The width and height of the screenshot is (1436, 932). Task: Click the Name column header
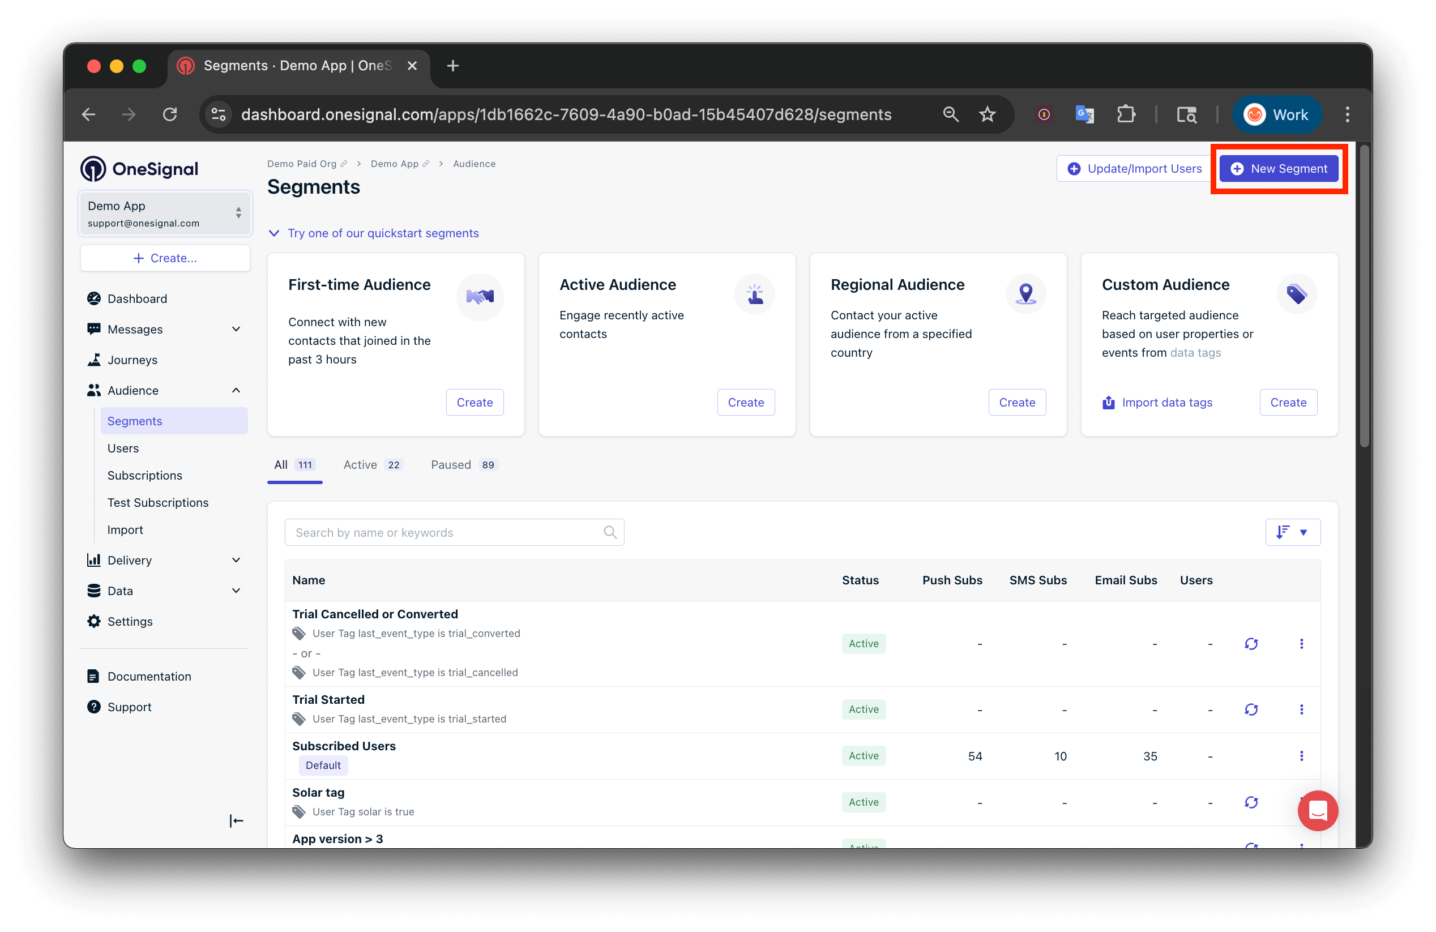(308, 580)
